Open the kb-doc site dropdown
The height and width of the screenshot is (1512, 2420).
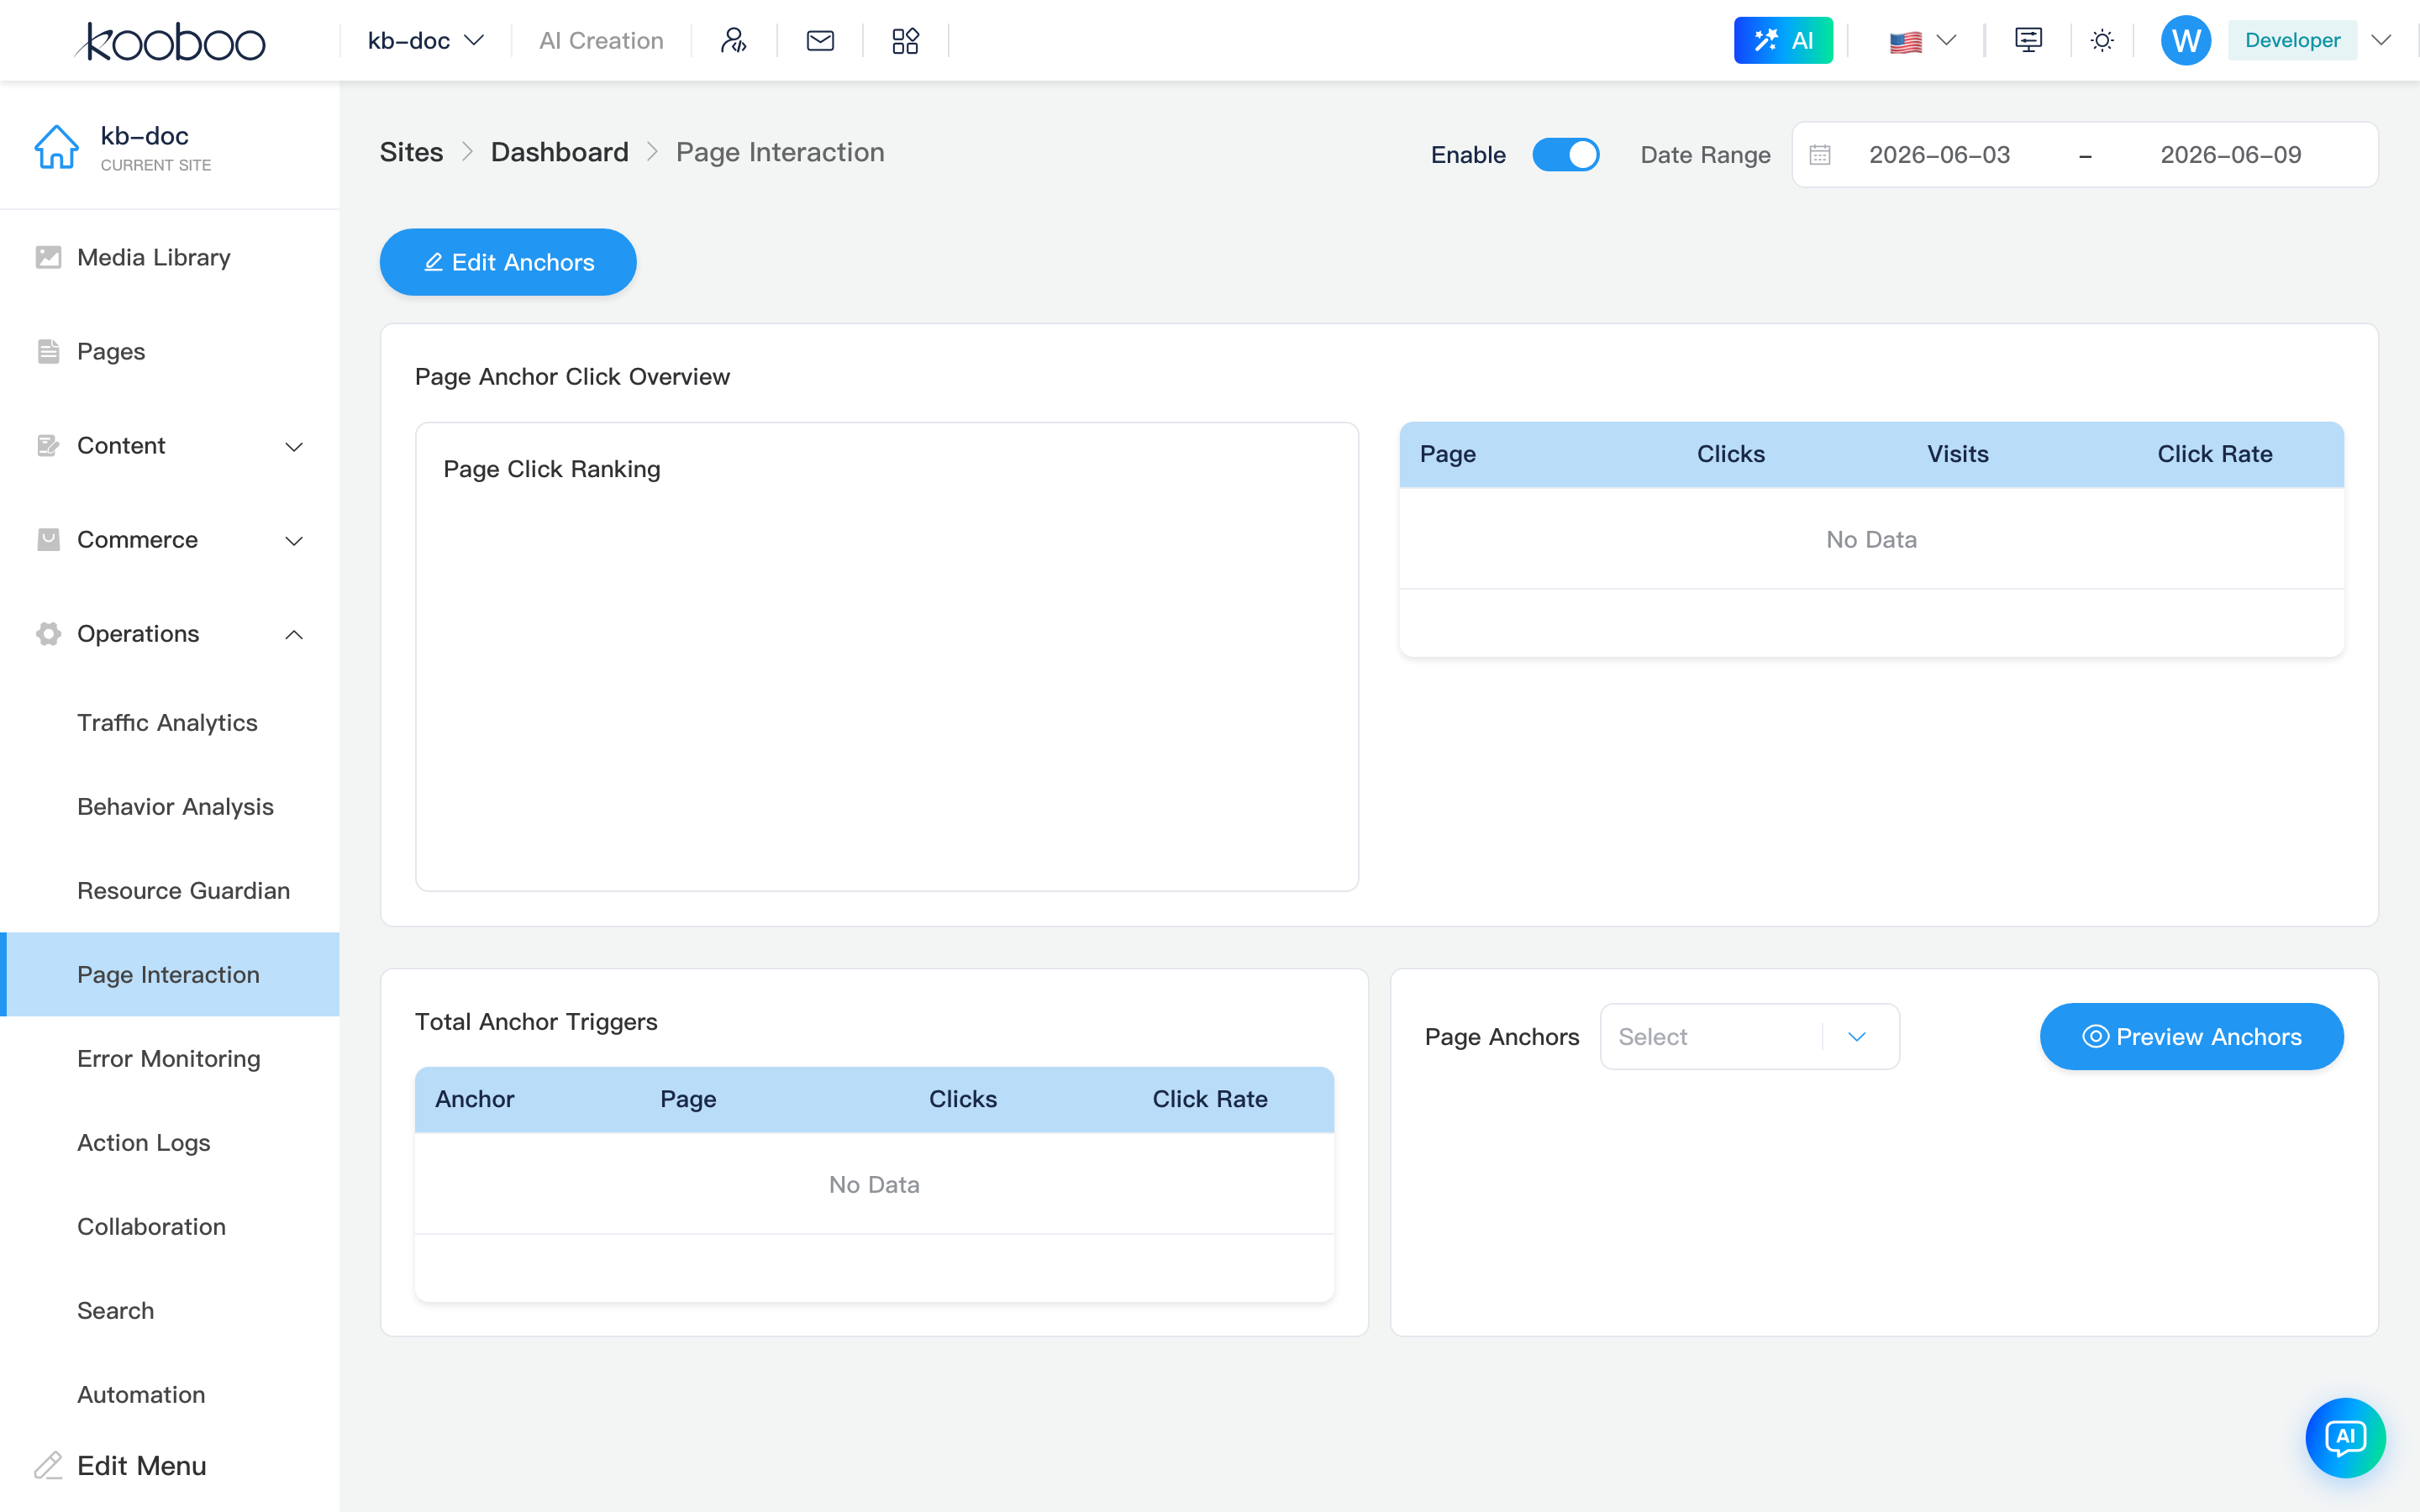[x=426, y=41]
